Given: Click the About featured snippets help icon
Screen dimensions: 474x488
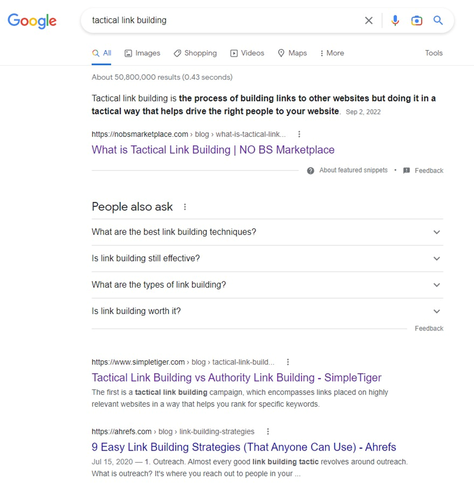Looking at the screenshot, I should tap(311, 170).
